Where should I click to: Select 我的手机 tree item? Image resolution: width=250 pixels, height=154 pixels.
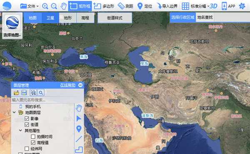click(33, 107)
